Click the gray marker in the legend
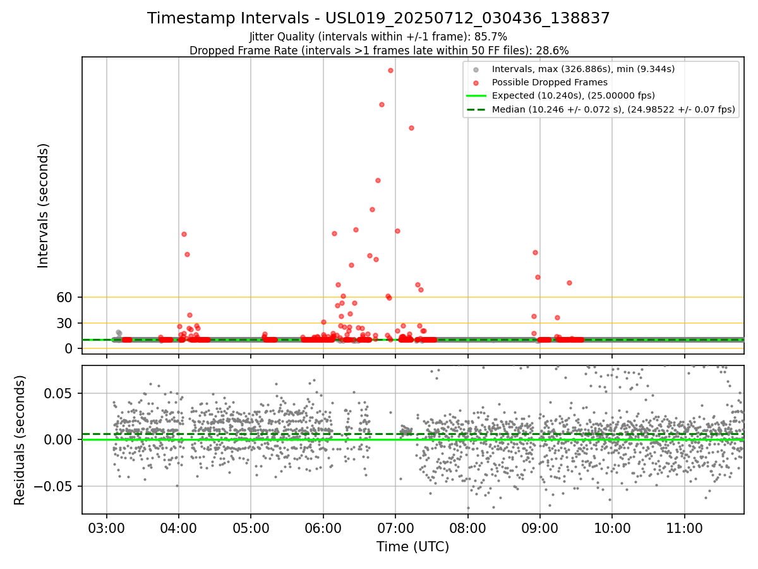This screenshot has width=758, height=569. coord(476,70)
